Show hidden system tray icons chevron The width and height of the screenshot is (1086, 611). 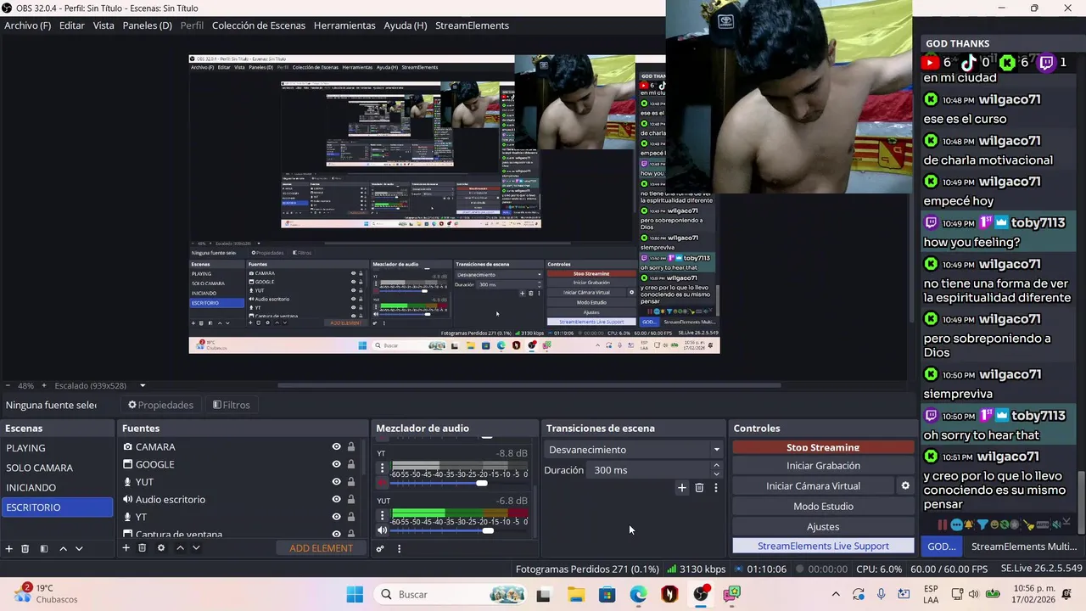pyautogui.click(x=836, y=594)
